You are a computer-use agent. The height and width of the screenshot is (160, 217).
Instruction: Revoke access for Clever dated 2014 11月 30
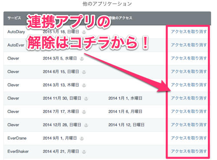(x=189, y=98)
